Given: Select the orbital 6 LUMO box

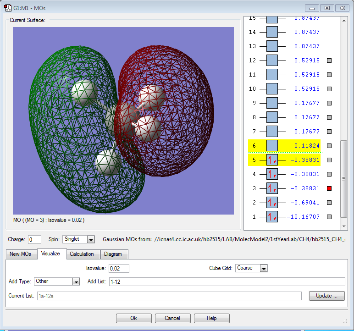Looking at the screenshot, I should [272, 146].
